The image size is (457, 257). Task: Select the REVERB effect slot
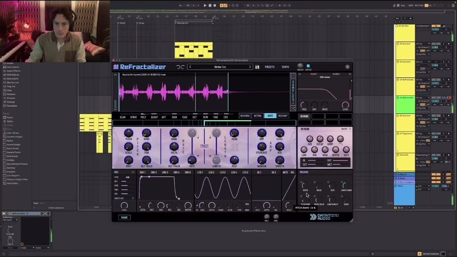pos(305,116)
